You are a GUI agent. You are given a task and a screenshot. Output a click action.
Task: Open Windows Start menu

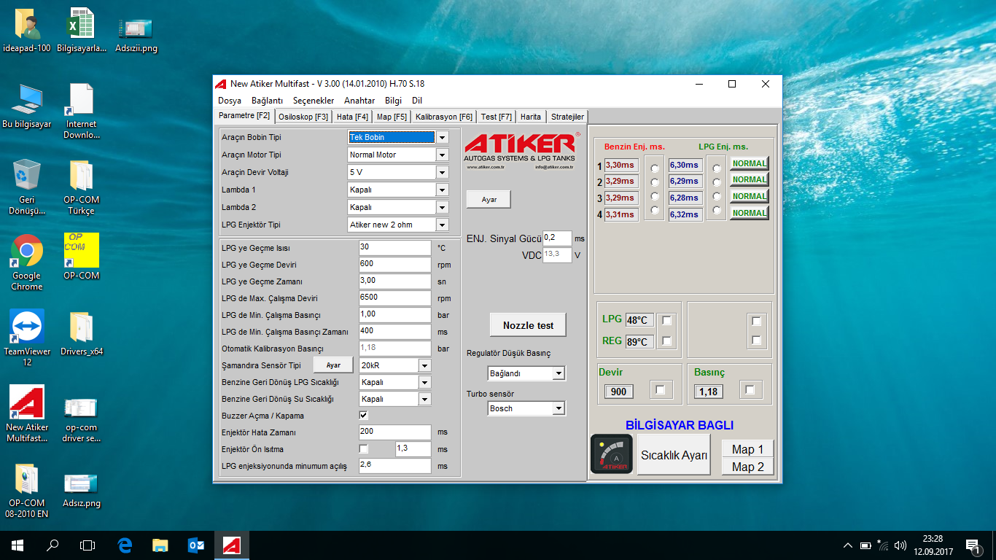point(17,545)
